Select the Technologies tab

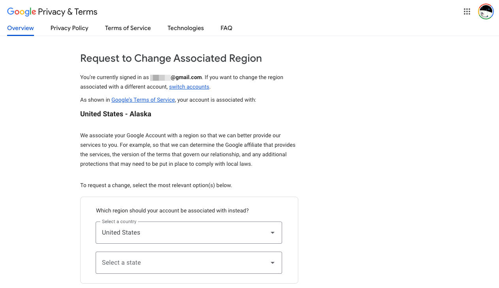pos(186,28)
